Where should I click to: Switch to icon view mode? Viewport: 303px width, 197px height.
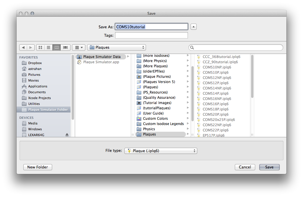pyautogui.click(x=40, y=48)
